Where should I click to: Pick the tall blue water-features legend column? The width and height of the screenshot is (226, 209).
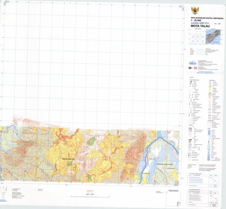pyautogui.click(x=209, y=145)
